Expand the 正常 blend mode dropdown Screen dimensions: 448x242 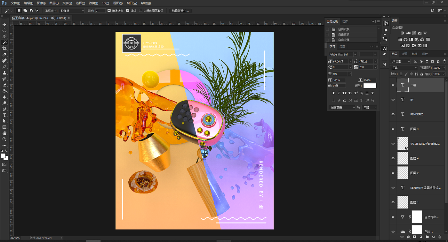click(404, 68)
